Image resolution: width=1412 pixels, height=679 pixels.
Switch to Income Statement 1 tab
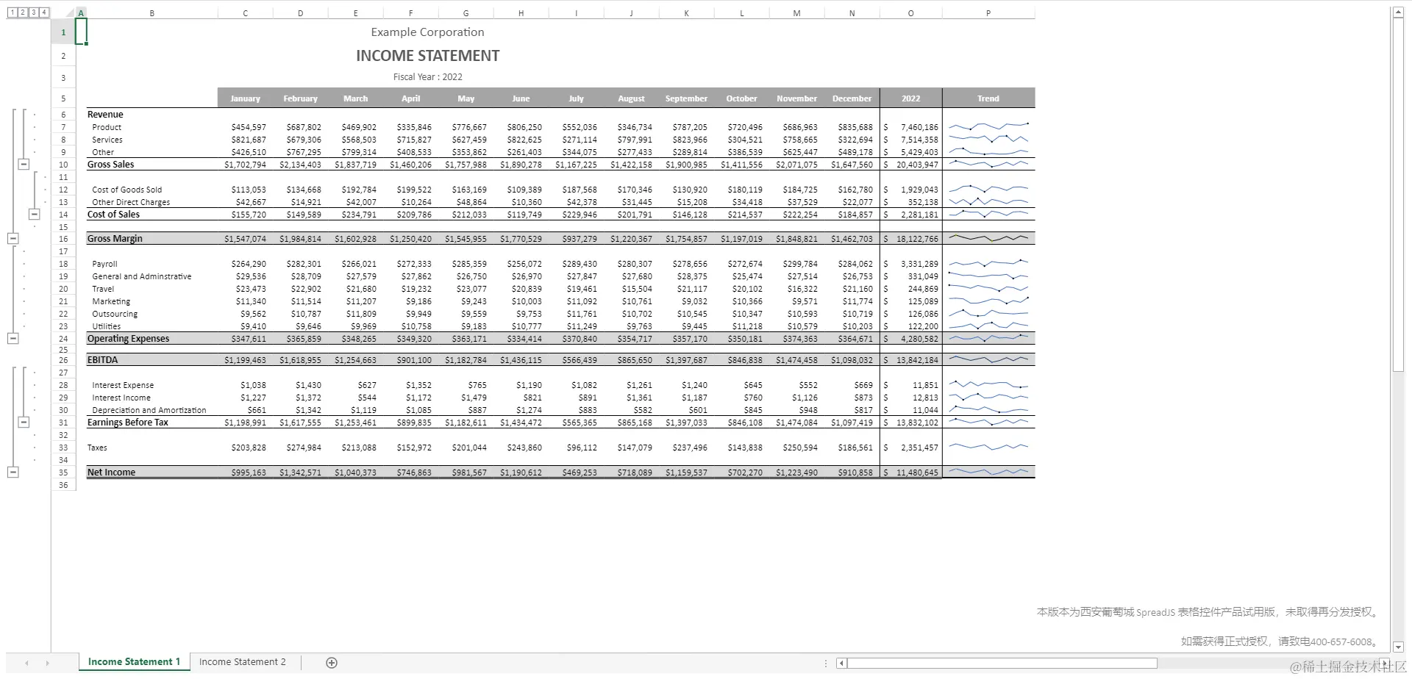134,662
